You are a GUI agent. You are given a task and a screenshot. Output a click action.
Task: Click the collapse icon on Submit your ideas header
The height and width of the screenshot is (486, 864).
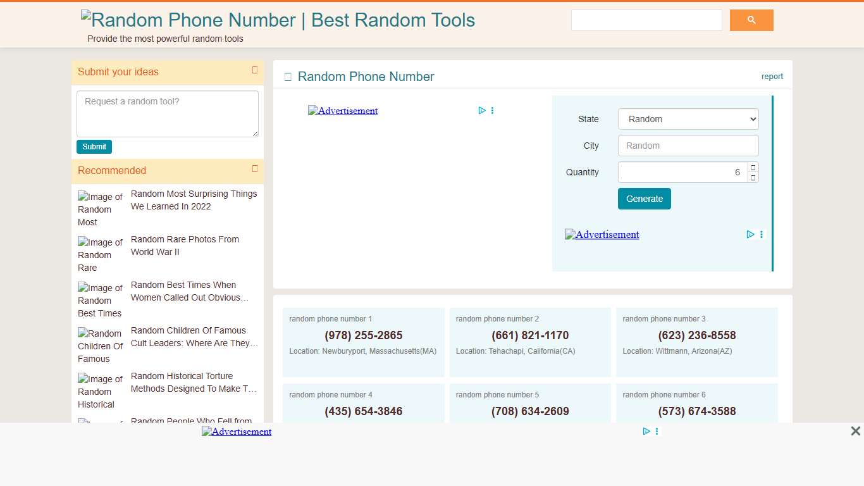point(255,70)
